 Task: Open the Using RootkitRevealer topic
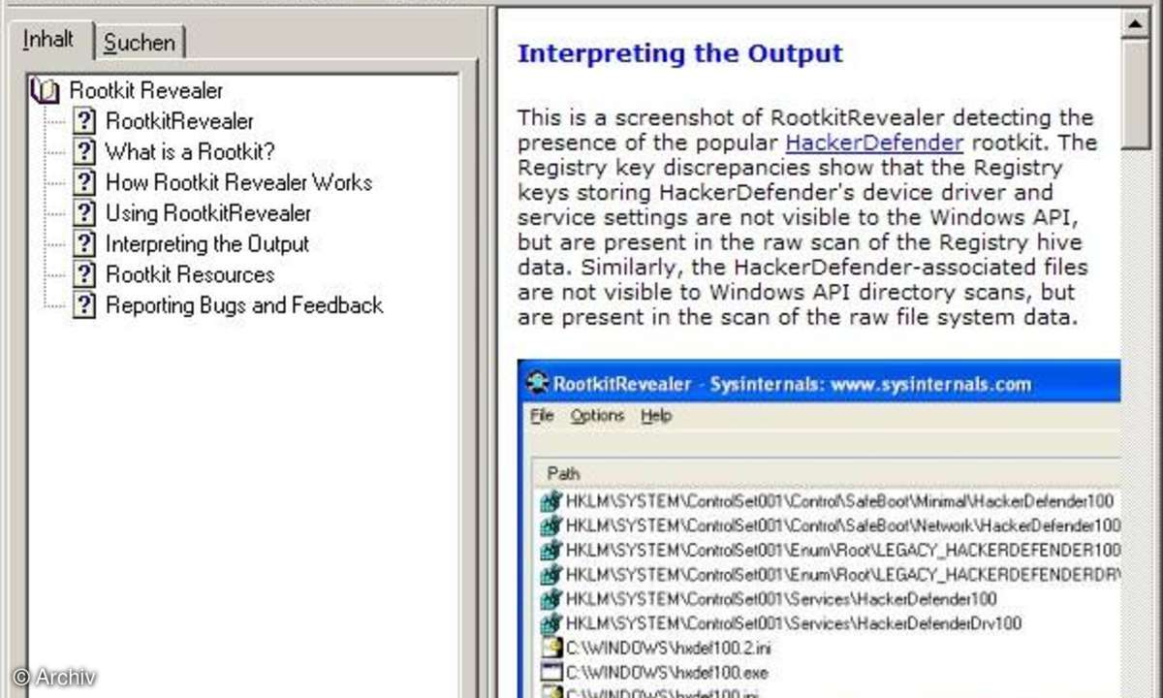point(208,213)
